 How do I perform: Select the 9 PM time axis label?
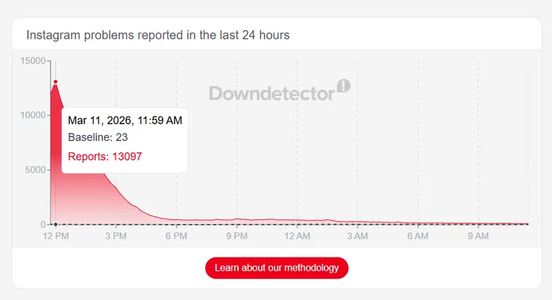coord(236,237)
